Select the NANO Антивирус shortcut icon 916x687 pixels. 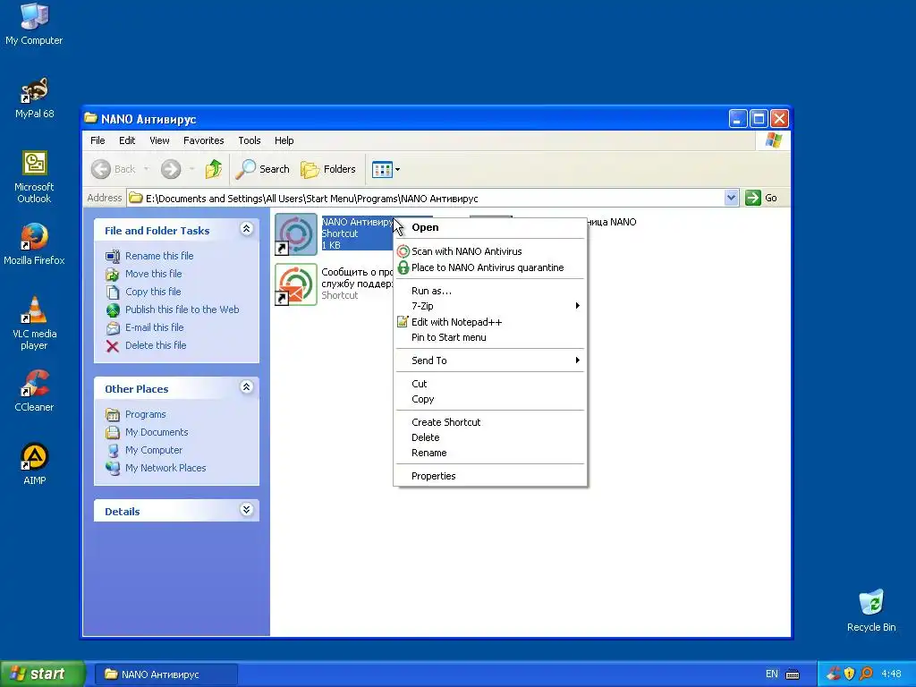tap(296, 234)
